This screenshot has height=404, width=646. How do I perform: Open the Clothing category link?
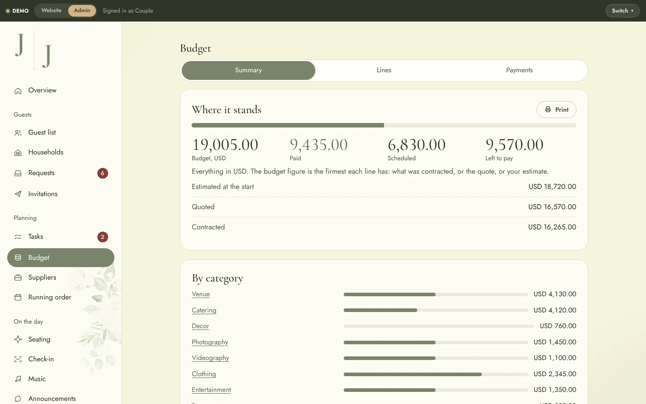[x=204, y=374]
